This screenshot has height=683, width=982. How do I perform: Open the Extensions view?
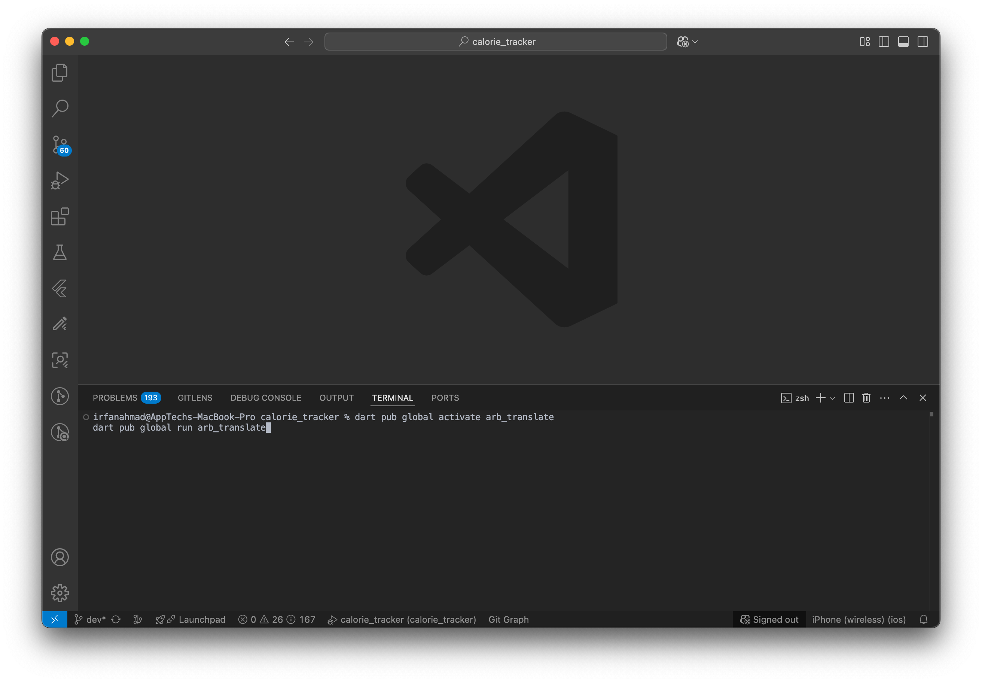tap(60, 216)
